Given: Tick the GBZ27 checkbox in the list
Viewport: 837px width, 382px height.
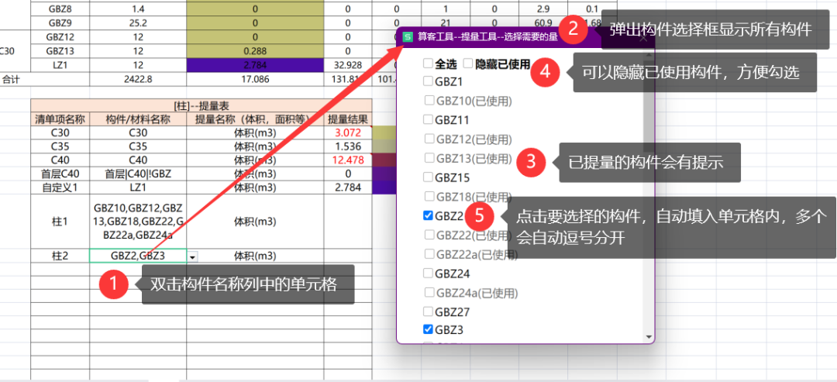Looking at the screenshot, I should tap(428, 311).
